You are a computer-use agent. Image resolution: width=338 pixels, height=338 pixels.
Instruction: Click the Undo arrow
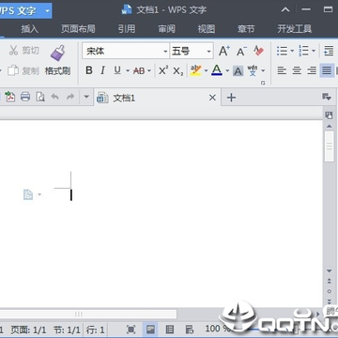(x=55, y=97)
